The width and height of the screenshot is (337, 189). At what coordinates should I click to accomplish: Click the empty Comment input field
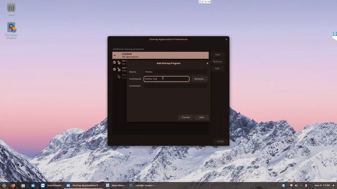175,86
